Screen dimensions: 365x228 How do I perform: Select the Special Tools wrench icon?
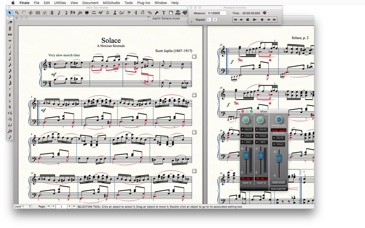[157, 13]
